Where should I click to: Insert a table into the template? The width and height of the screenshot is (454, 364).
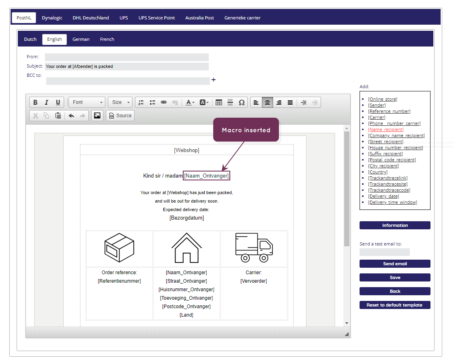(219, 102)
